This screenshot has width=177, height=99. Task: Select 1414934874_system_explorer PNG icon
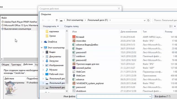(x=74, y=83)
